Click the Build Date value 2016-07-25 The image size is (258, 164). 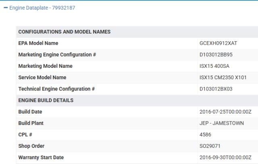225,112
